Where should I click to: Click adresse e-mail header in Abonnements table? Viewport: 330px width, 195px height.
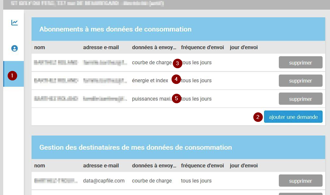point(101,48)
